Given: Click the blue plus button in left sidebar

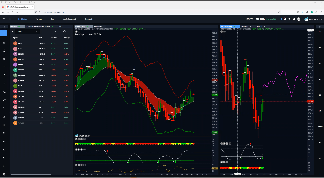Looking at the screenshot, I should pyautogui.click(x=4, y=33).
